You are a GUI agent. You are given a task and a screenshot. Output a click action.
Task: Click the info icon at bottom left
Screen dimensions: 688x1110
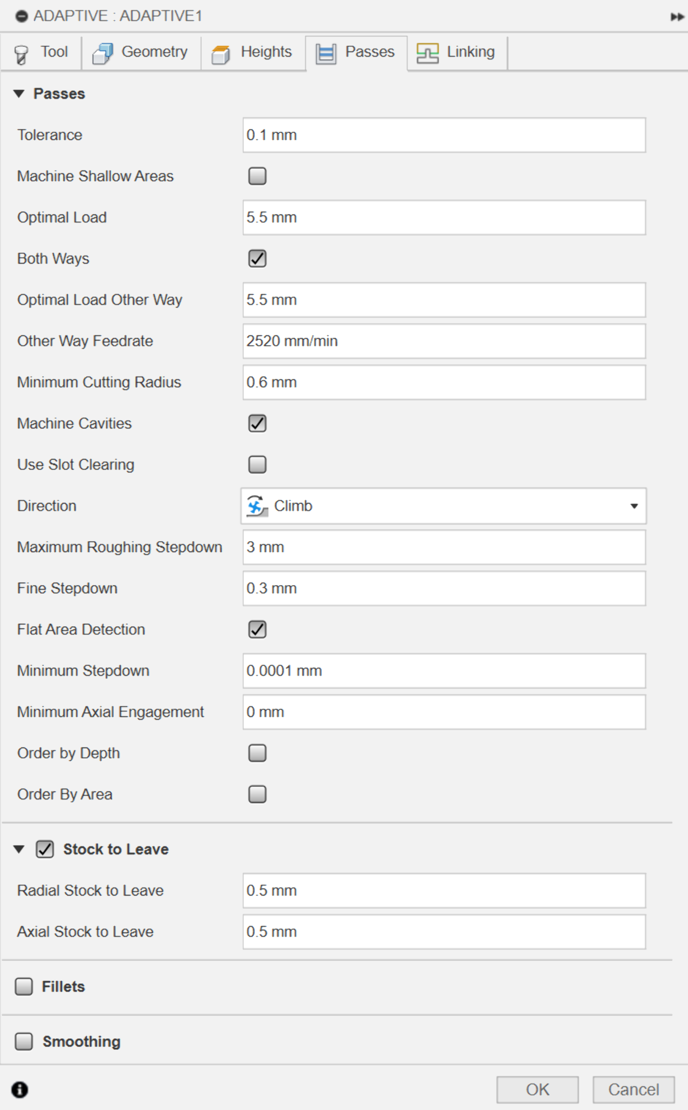[20, 1089]
